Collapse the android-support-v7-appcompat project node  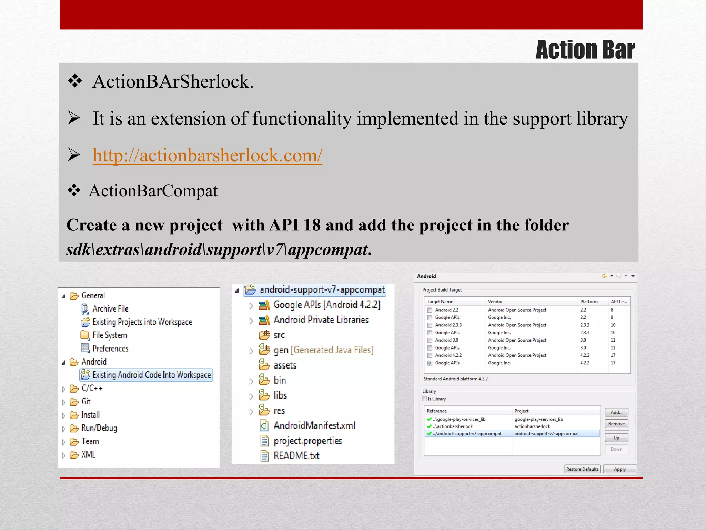[237, 291]
